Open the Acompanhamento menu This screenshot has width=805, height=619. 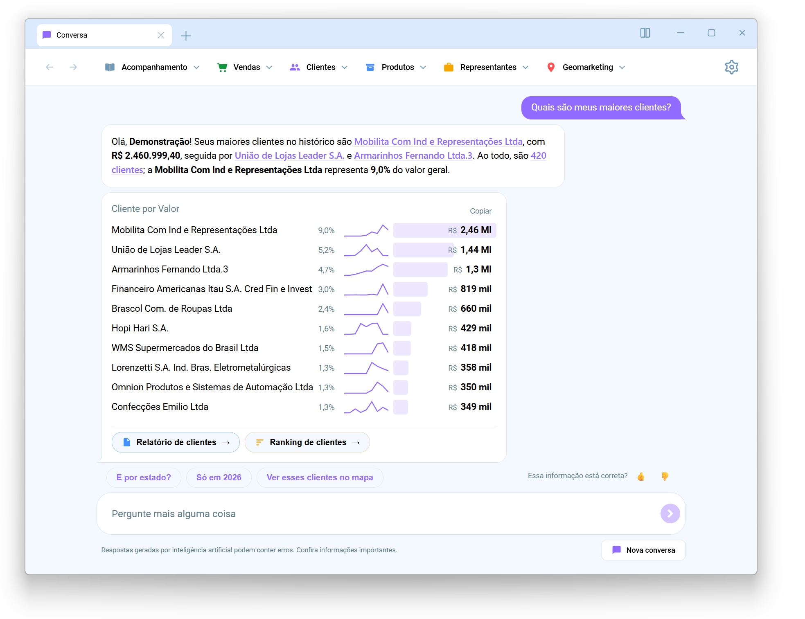point(152,67)
